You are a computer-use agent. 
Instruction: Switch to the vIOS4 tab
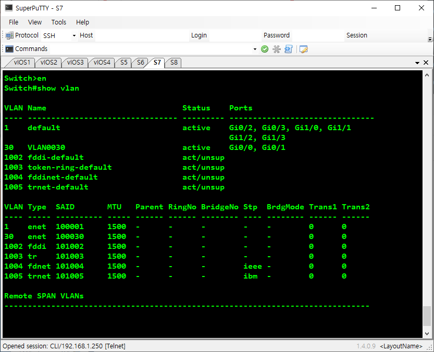click(102, 62)
